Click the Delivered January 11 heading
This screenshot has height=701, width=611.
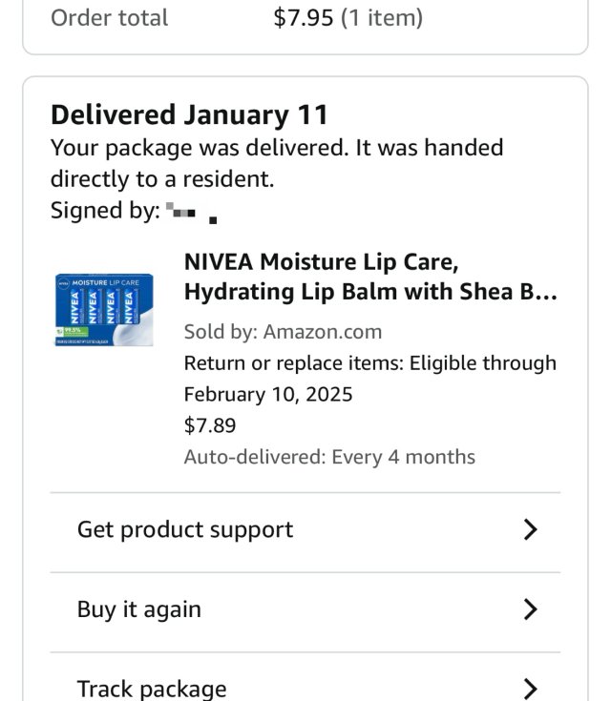189,115
